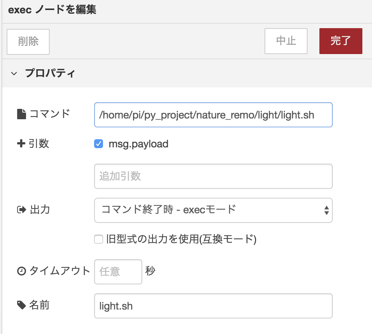372x334 pixels.
Task: Click the プロパティ section header
Action: [50, 73]
